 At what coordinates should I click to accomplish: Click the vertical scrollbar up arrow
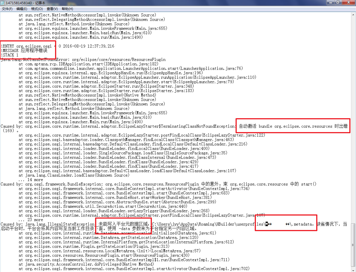pyautogui.click(x=353, y=14)
